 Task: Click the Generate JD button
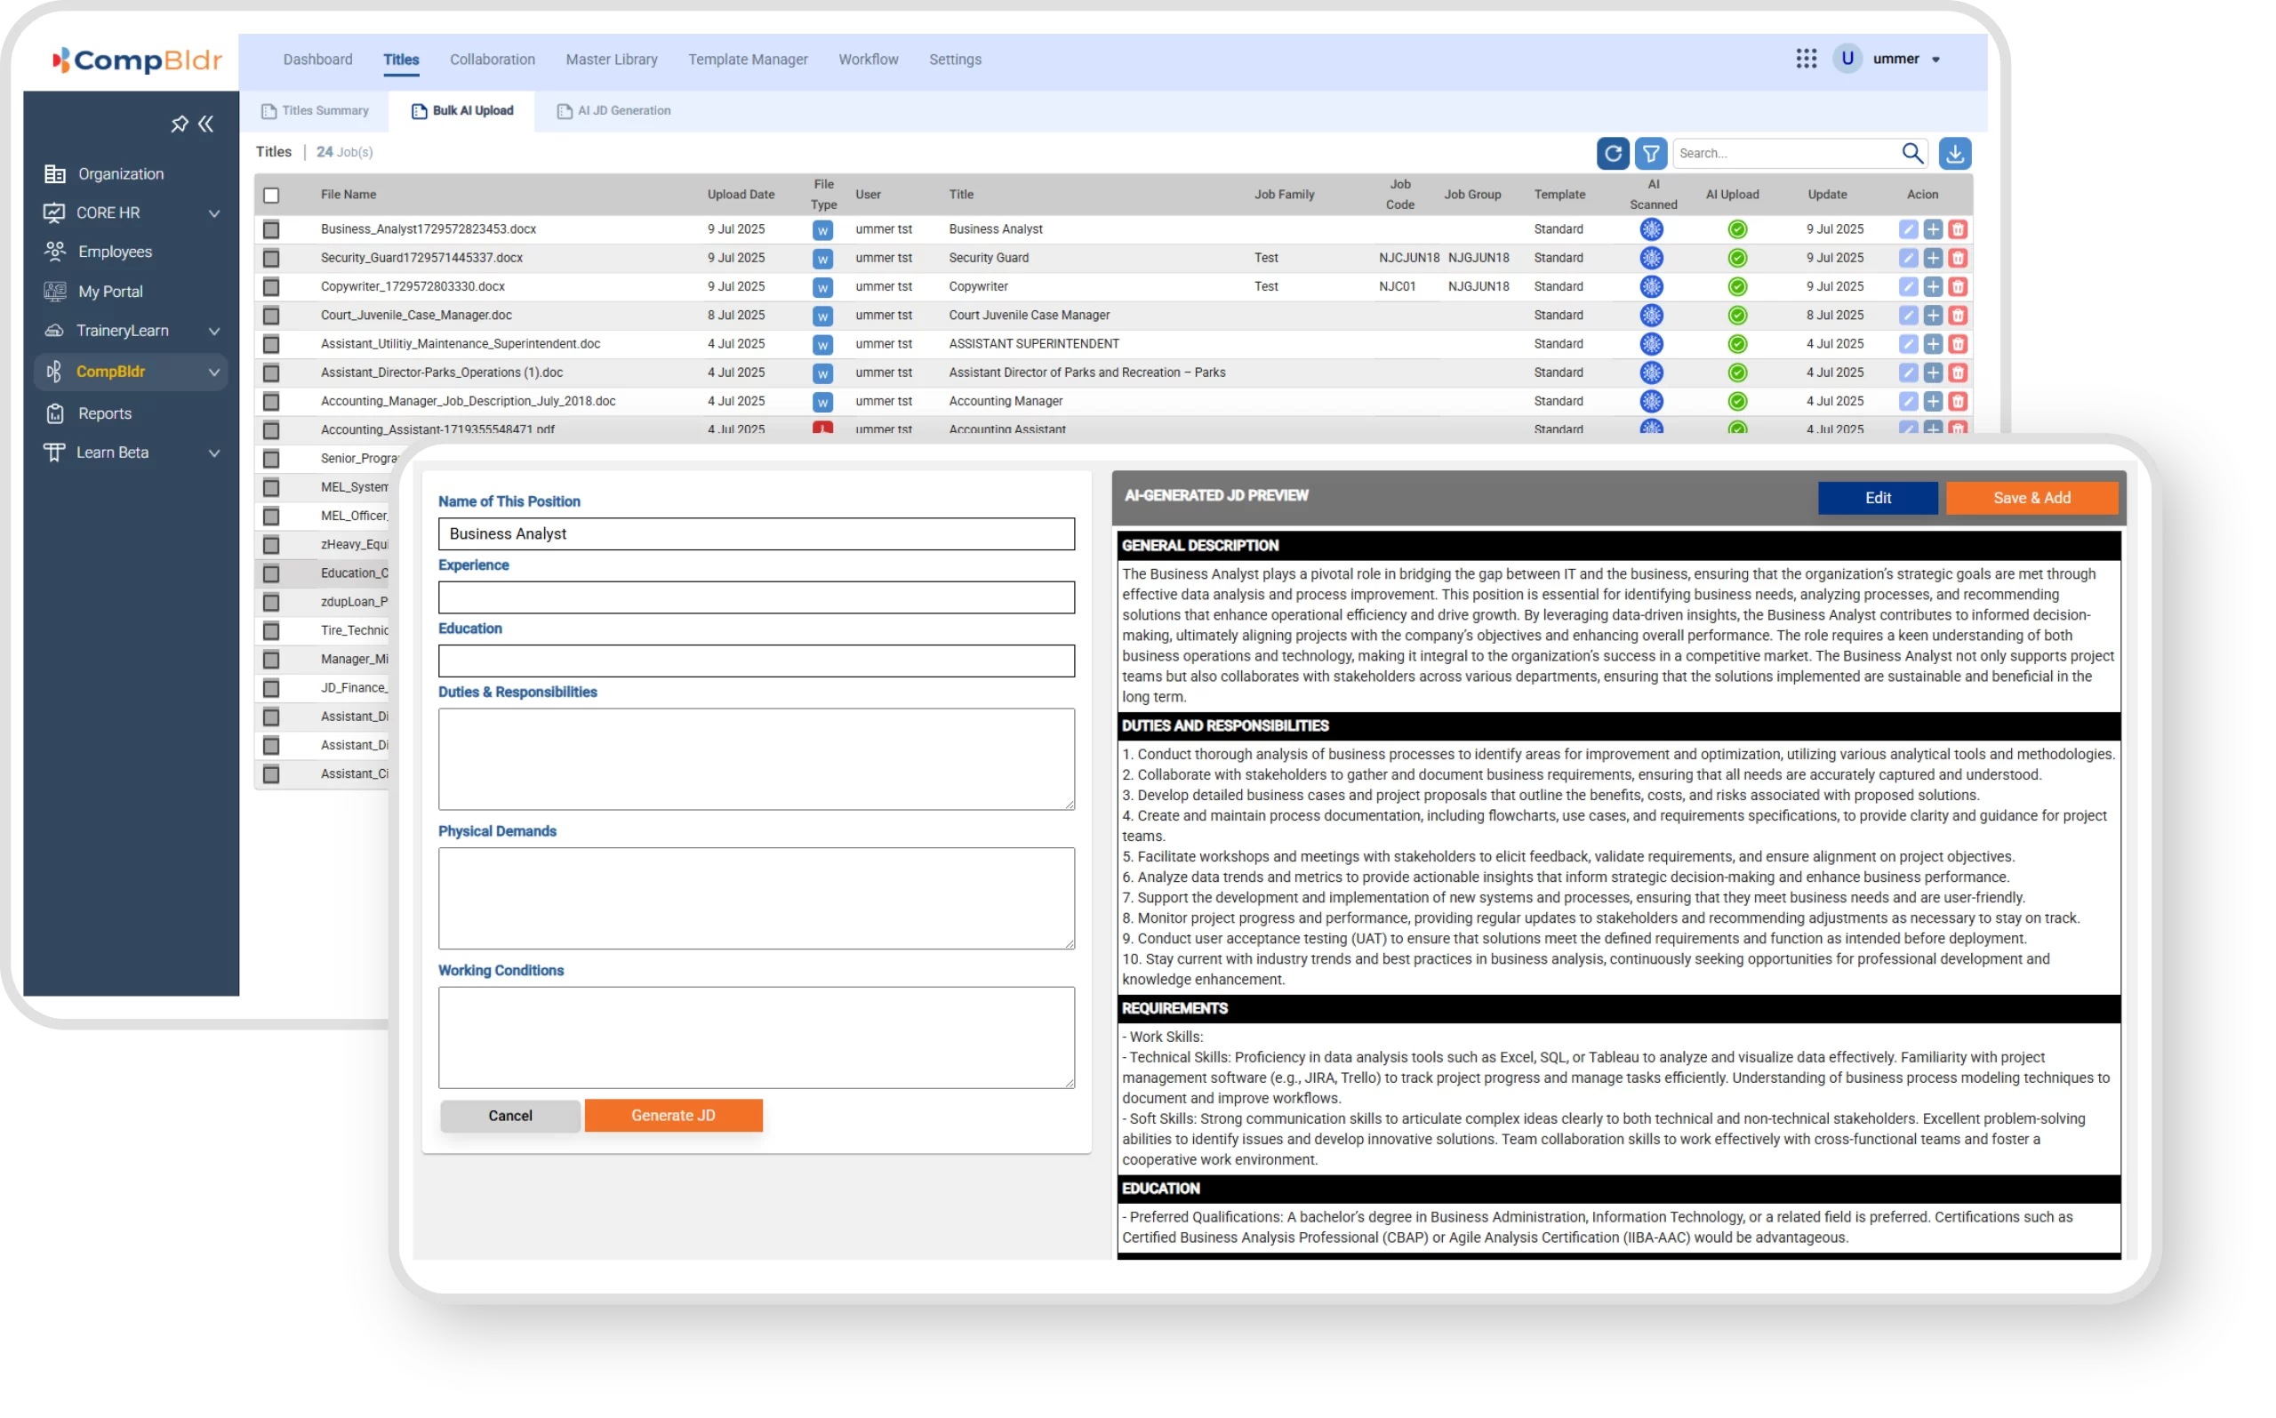tap(672, 1115)
